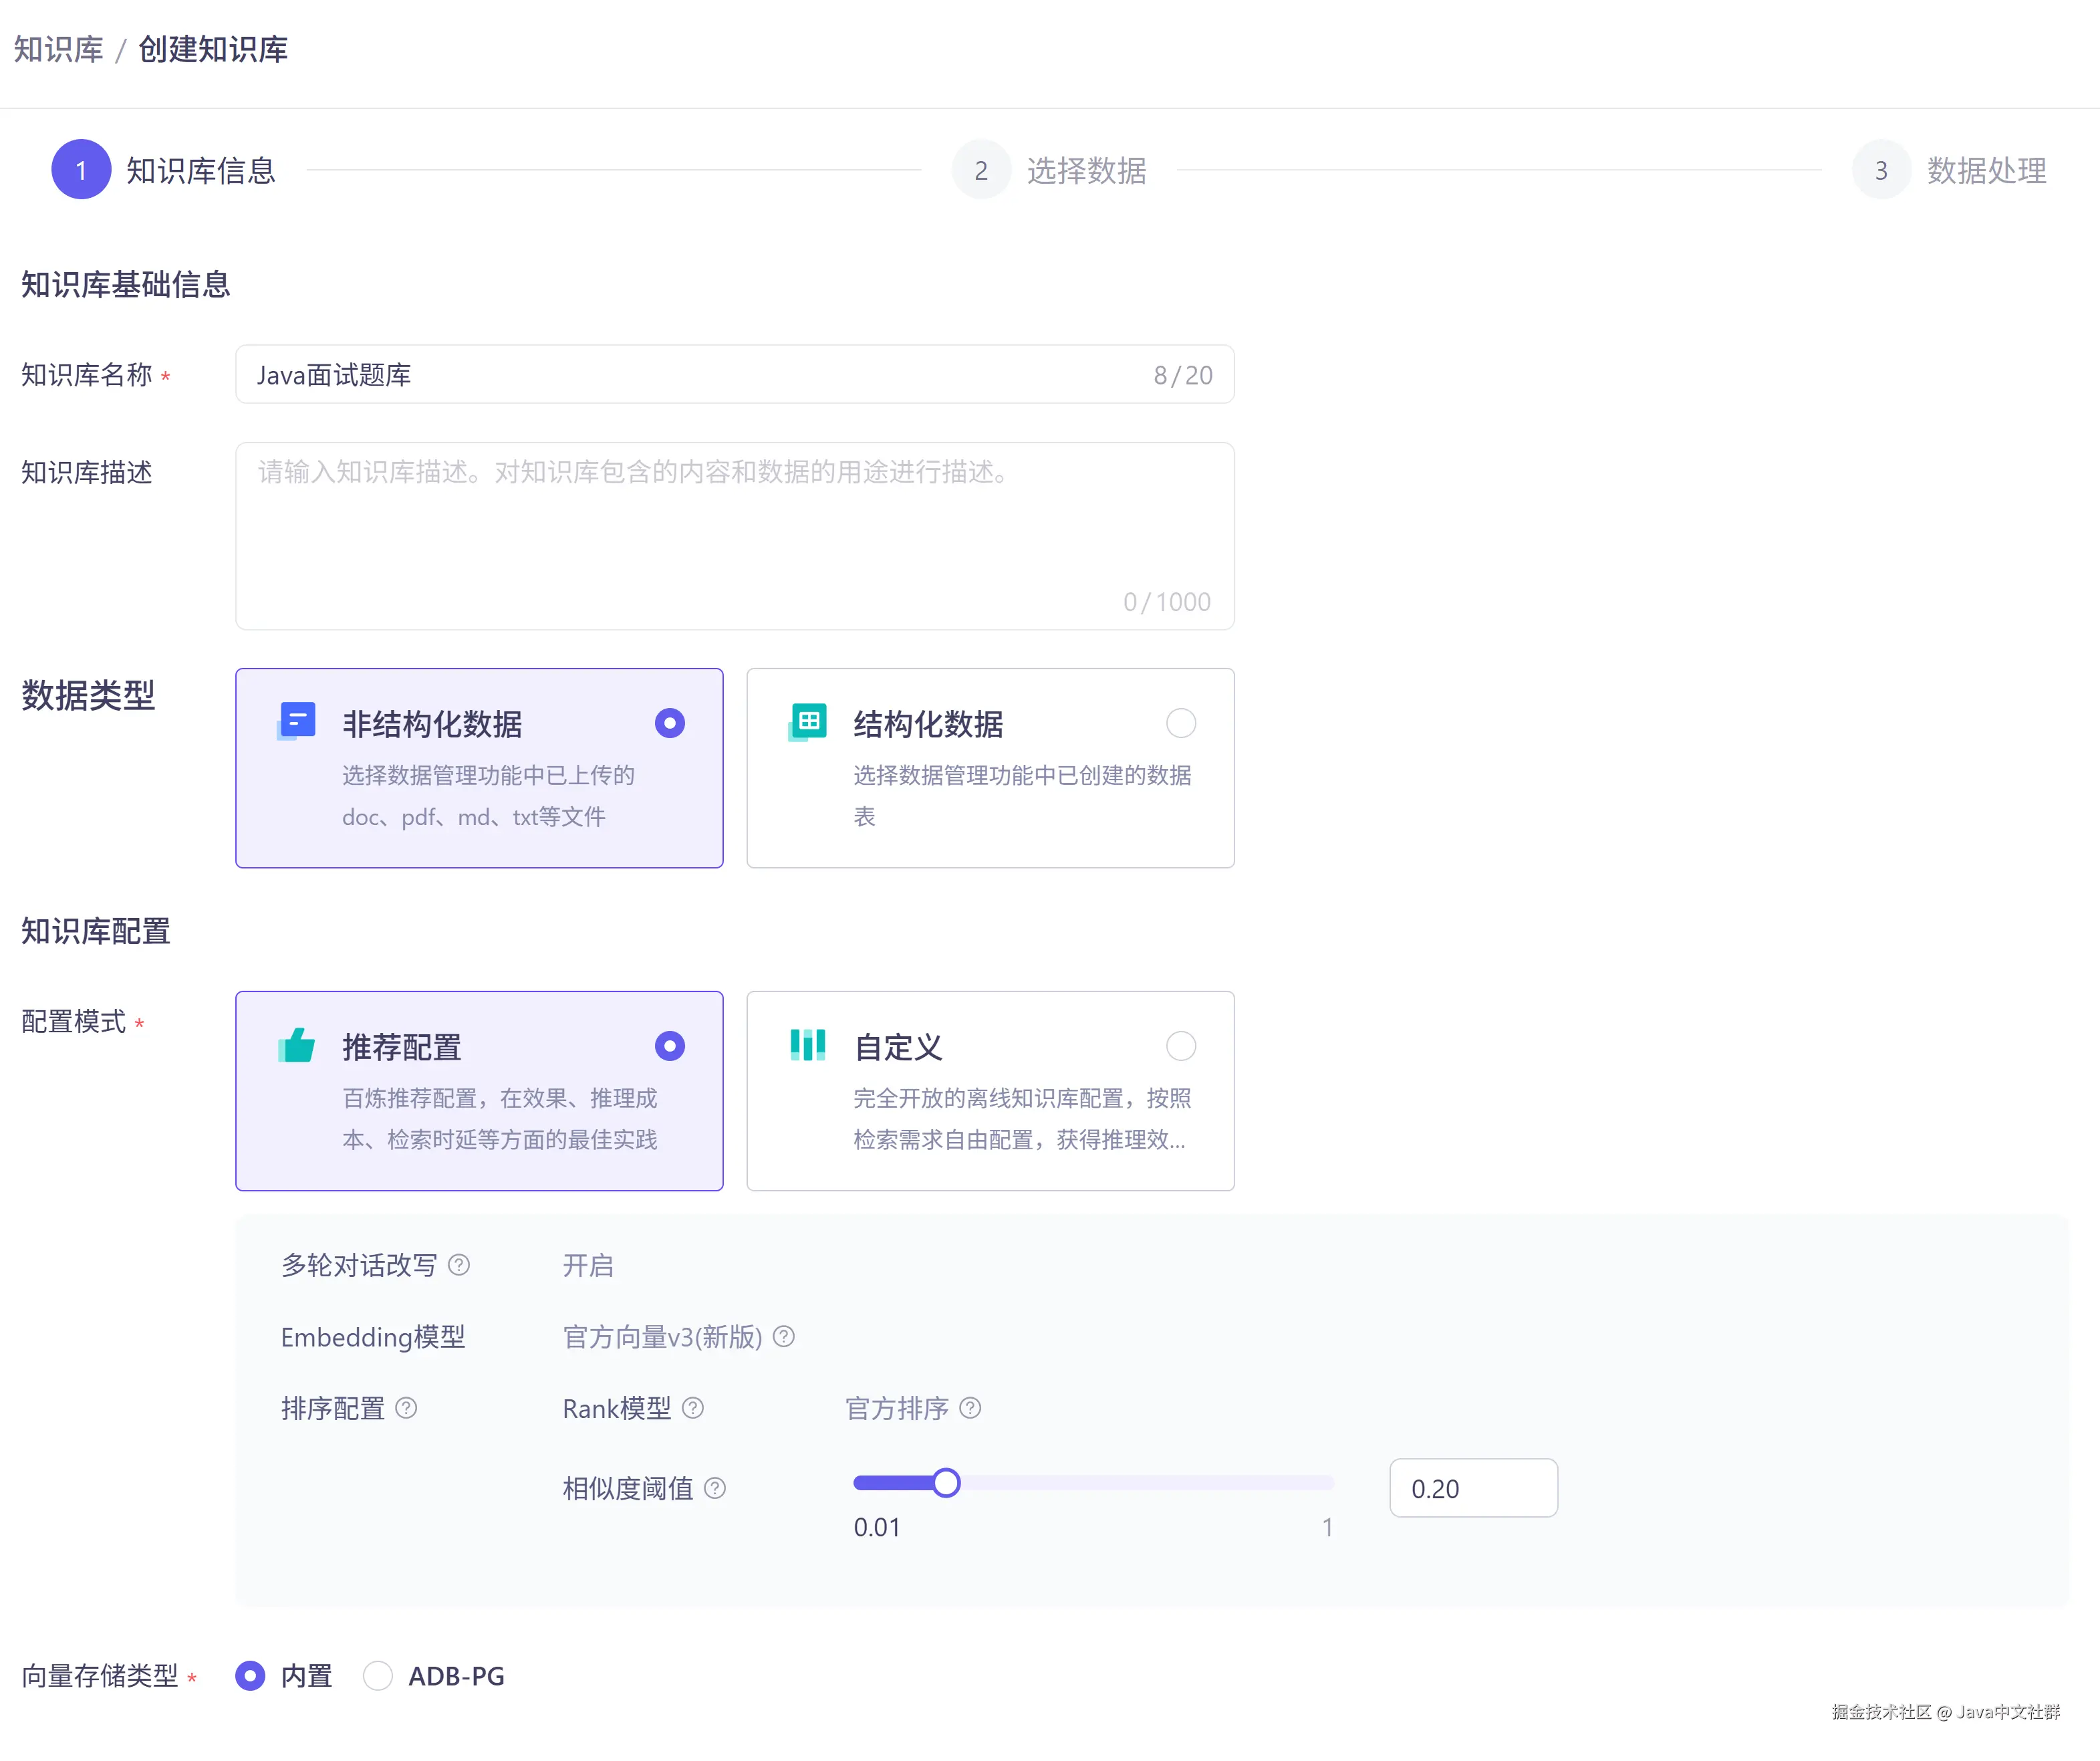2100x1761 pixels.
Task: Click help icon next to 多轮对话改写
Action: (x=459, y=1265)
